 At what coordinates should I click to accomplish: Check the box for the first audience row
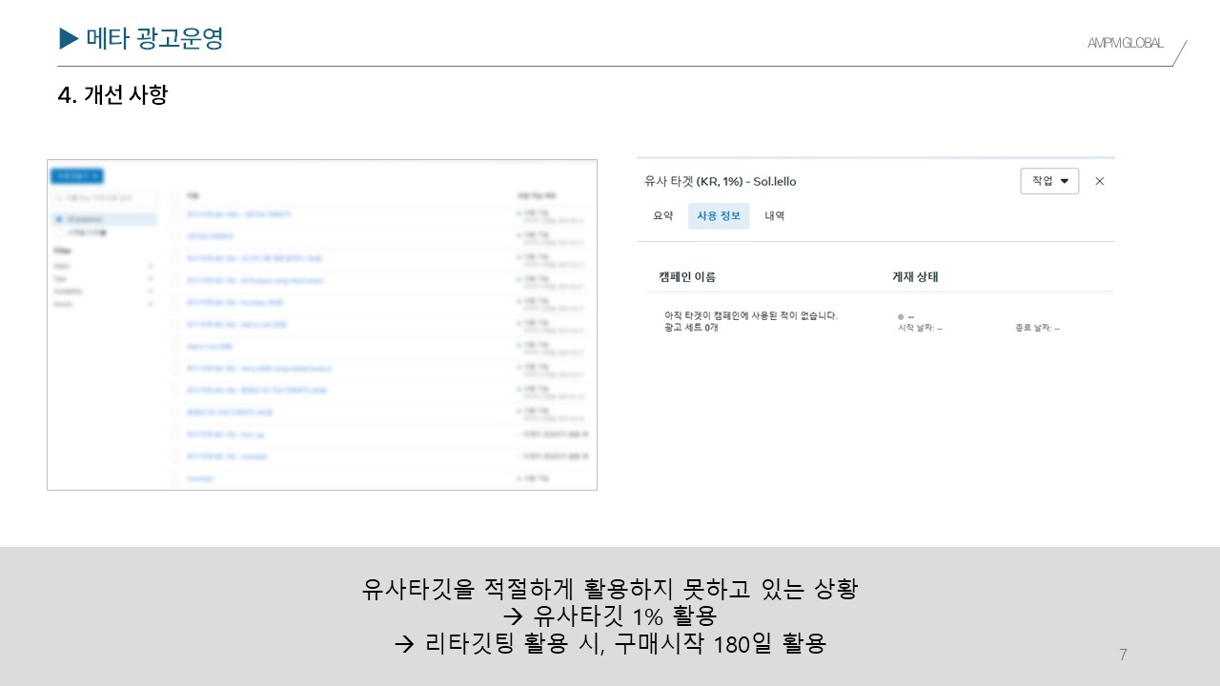(174, 215)
